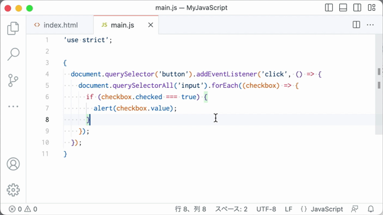Viewport: 383px width, 215px height.
Task: Toggle the bottom panel layout icon
Action: [x=343, y=8]
